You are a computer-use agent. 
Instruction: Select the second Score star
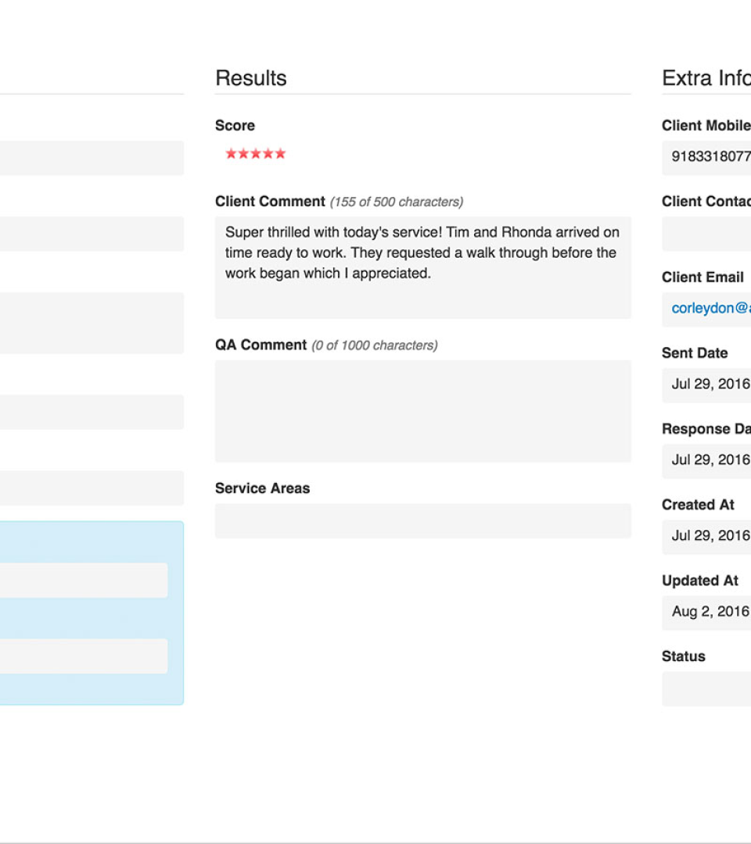pos(243,154)
